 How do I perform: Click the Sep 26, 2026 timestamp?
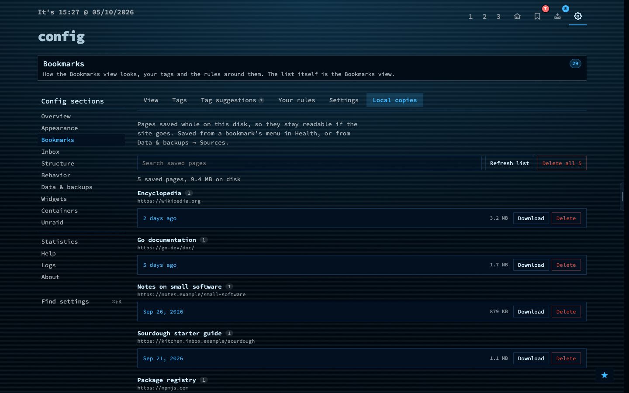click(163, 311)
